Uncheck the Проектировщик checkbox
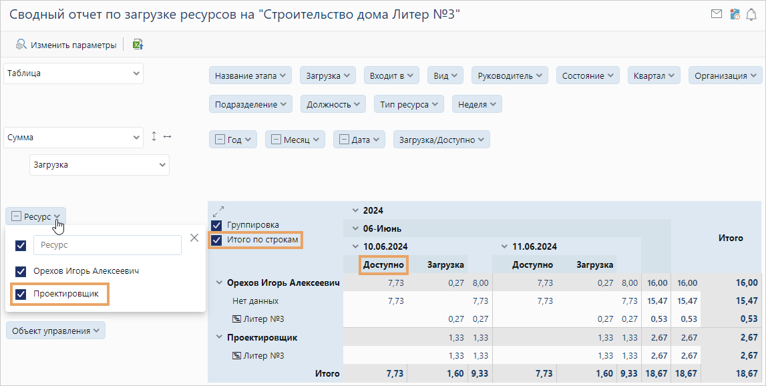766x386 pixels. click(x=21, y=294)
